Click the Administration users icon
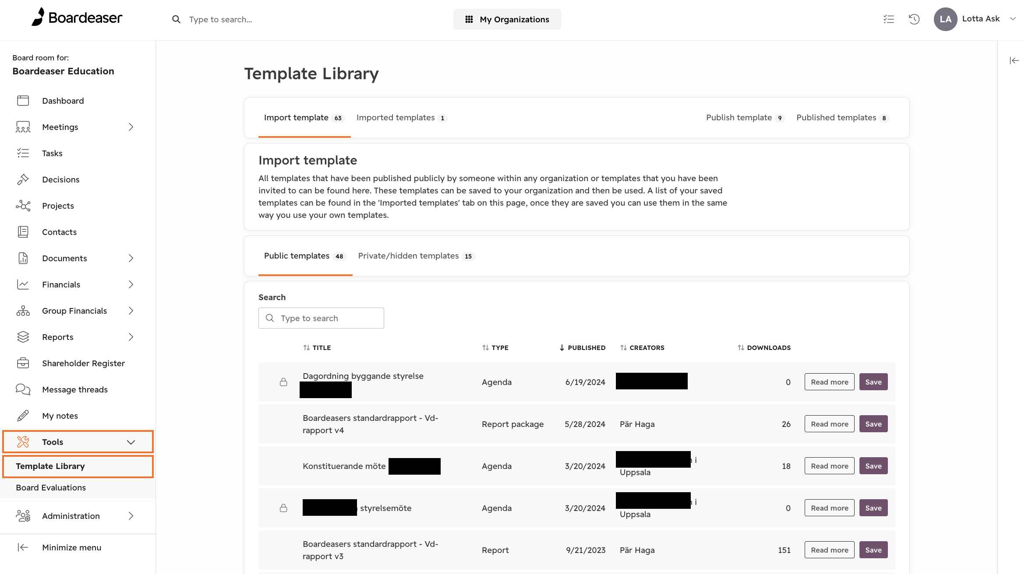1025x574 pixels. coord(23,516)
